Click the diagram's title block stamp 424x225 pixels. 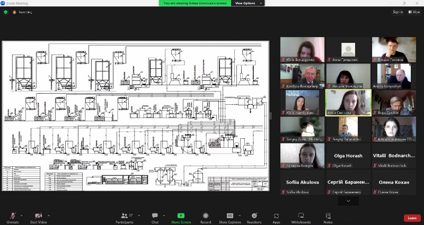coord(238,184)
